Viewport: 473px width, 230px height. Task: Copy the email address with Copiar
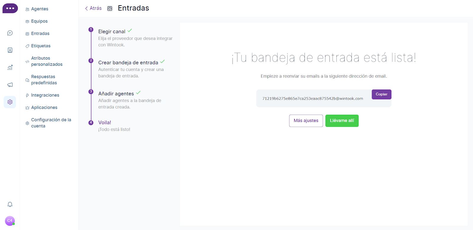coord(381,94)
